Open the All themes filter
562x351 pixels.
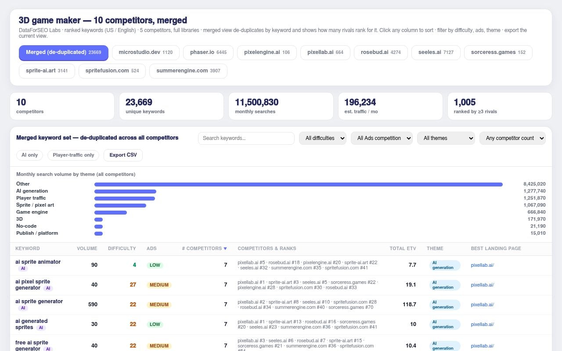pos(446,138)
